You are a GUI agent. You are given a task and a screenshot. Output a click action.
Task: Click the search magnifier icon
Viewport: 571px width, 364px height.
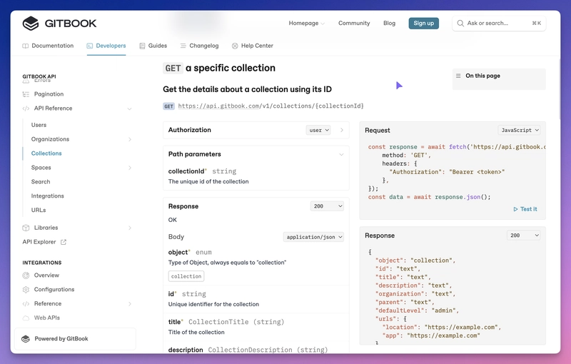point(460,24)
